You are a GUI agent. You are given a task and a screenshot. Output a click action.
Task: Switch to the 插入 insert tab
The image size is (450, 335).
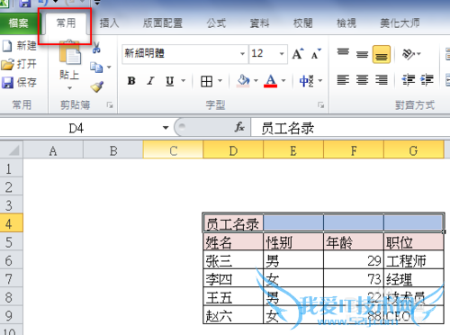(109, 23)
